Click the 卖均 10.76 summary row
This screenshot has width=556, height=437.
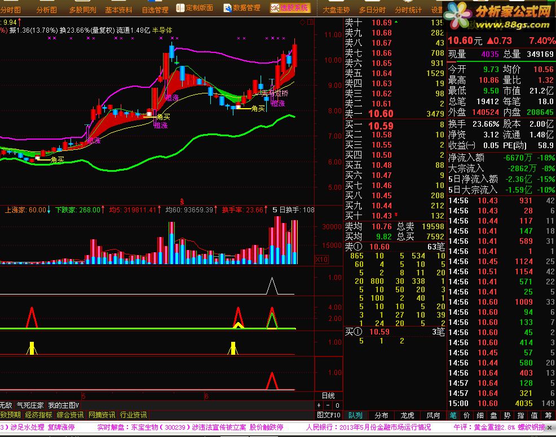point(394,226)
